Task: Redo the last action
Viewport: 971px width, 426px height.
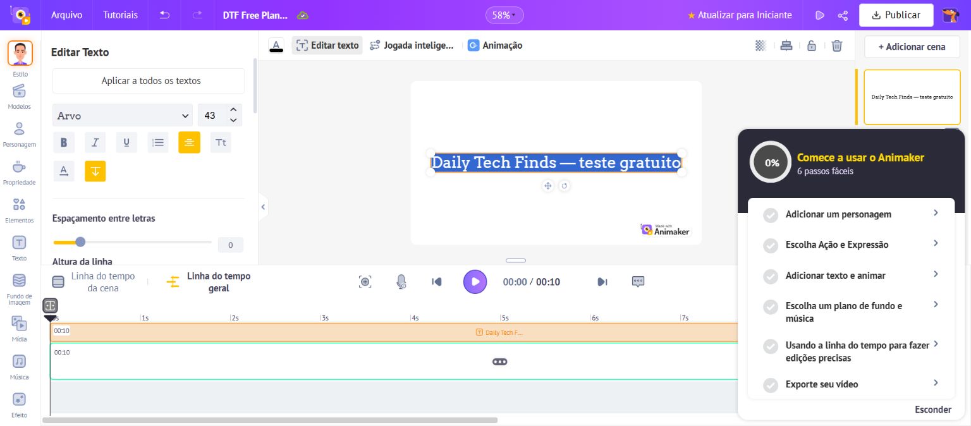Action: pos(197,15)
